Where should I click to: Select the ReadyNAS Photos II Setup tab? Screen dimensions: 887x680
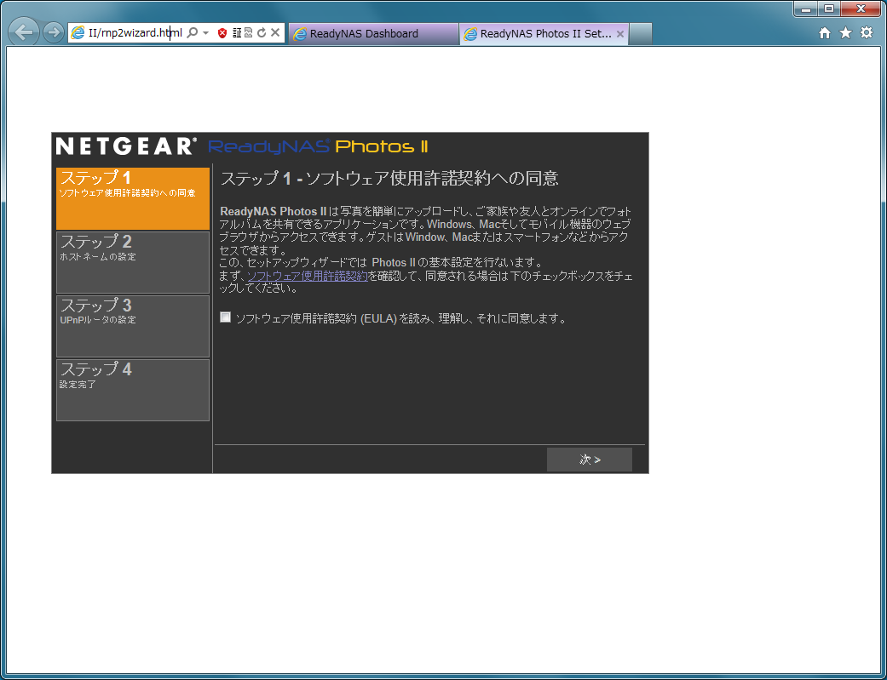point(537,34)
